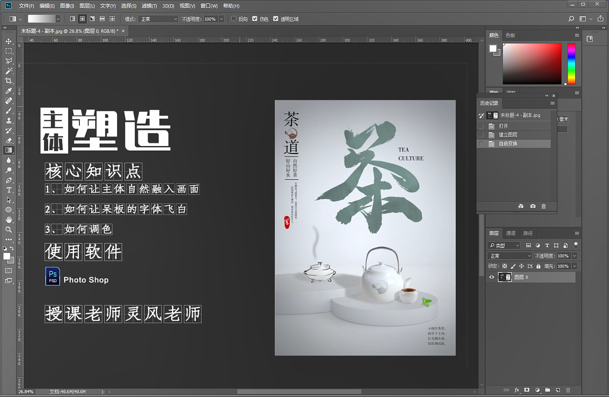Click the lock transparent pixels icon

click(504, 266)
